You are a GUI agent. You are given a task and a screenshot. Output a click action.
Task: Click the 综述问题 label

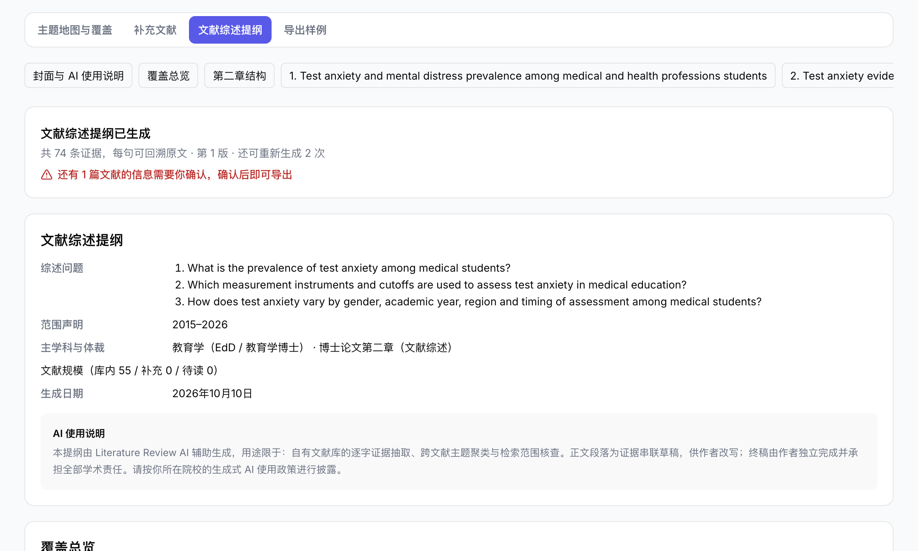tap(62, 268)
